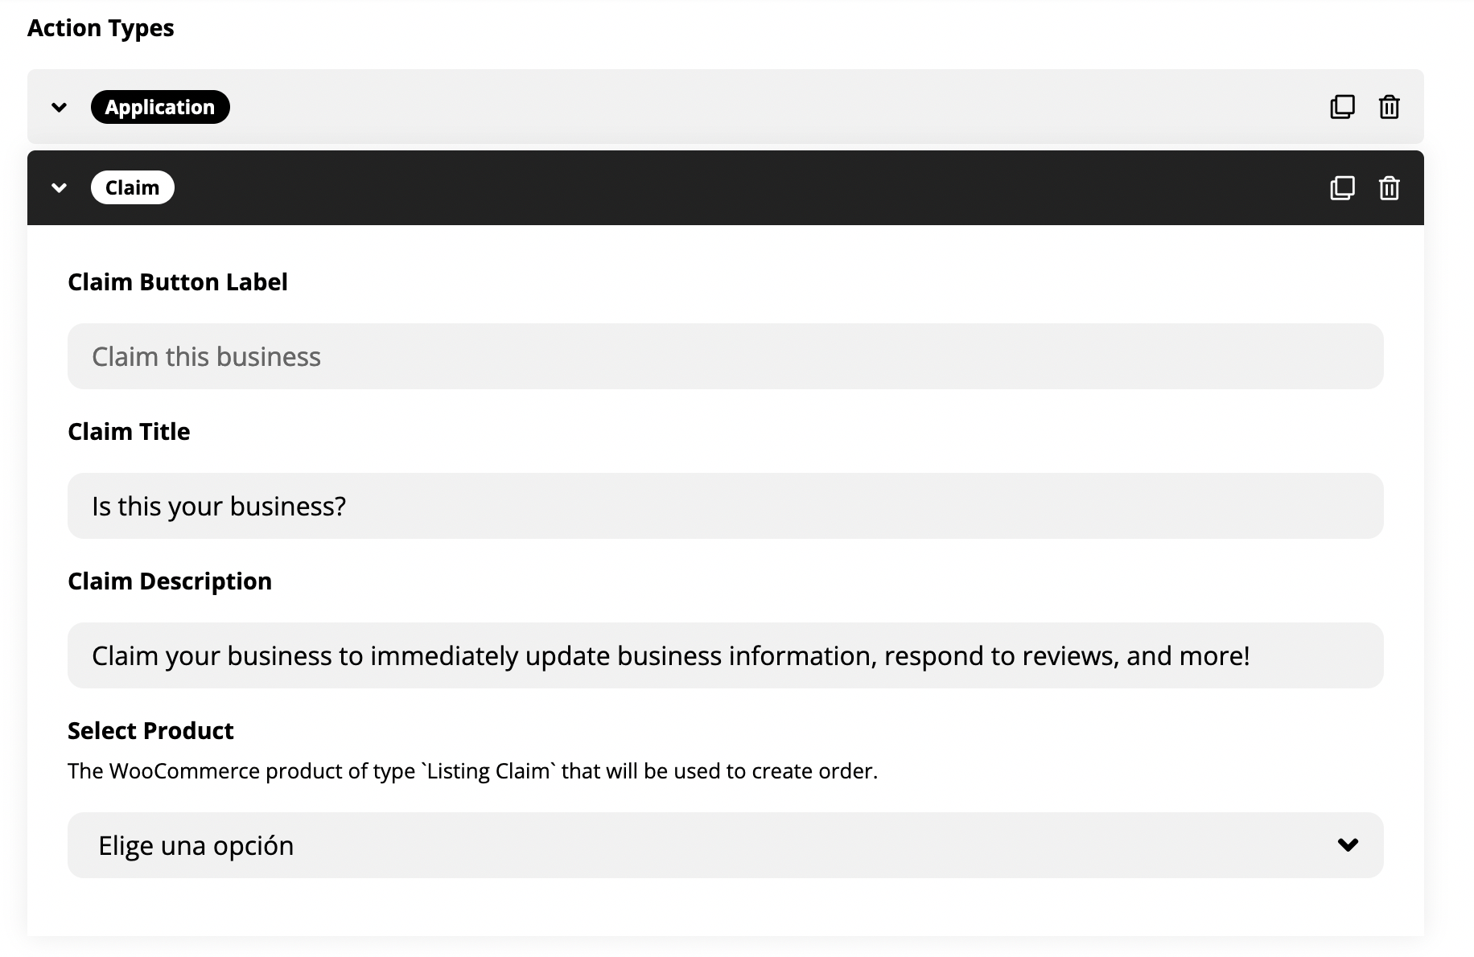1474x957 pixels.
Task: Delete the Application action type
Action: coord(1389,107)
